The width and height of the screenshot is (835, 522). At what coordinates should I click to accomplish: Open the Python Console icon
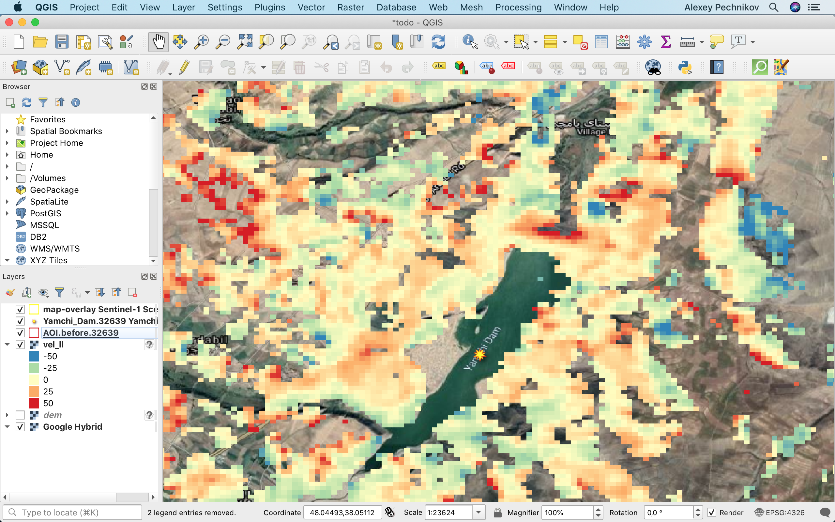(x=685, y=67)
